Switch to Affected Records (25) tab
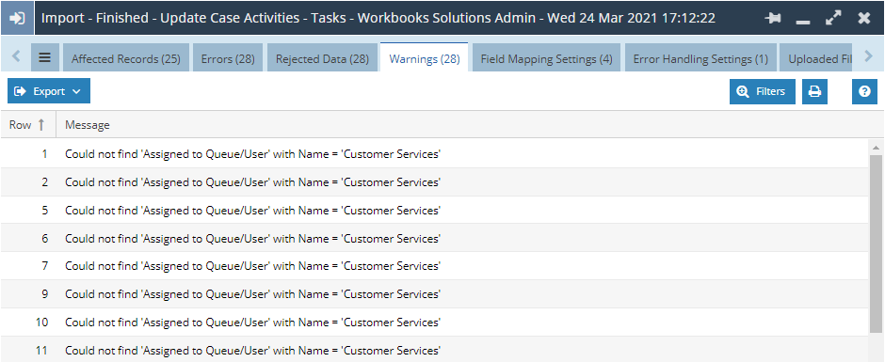The height and width of the screenshot is (362, 885). coord(126,58)
